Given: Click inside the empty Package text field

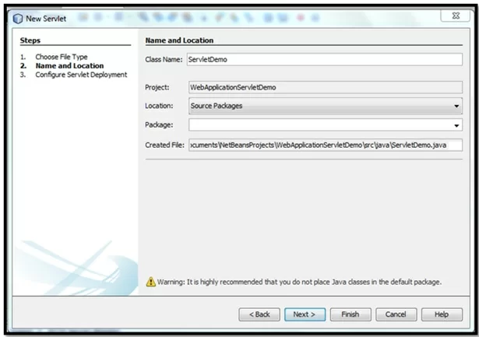Looking at the screenshot, I should 320,125.
